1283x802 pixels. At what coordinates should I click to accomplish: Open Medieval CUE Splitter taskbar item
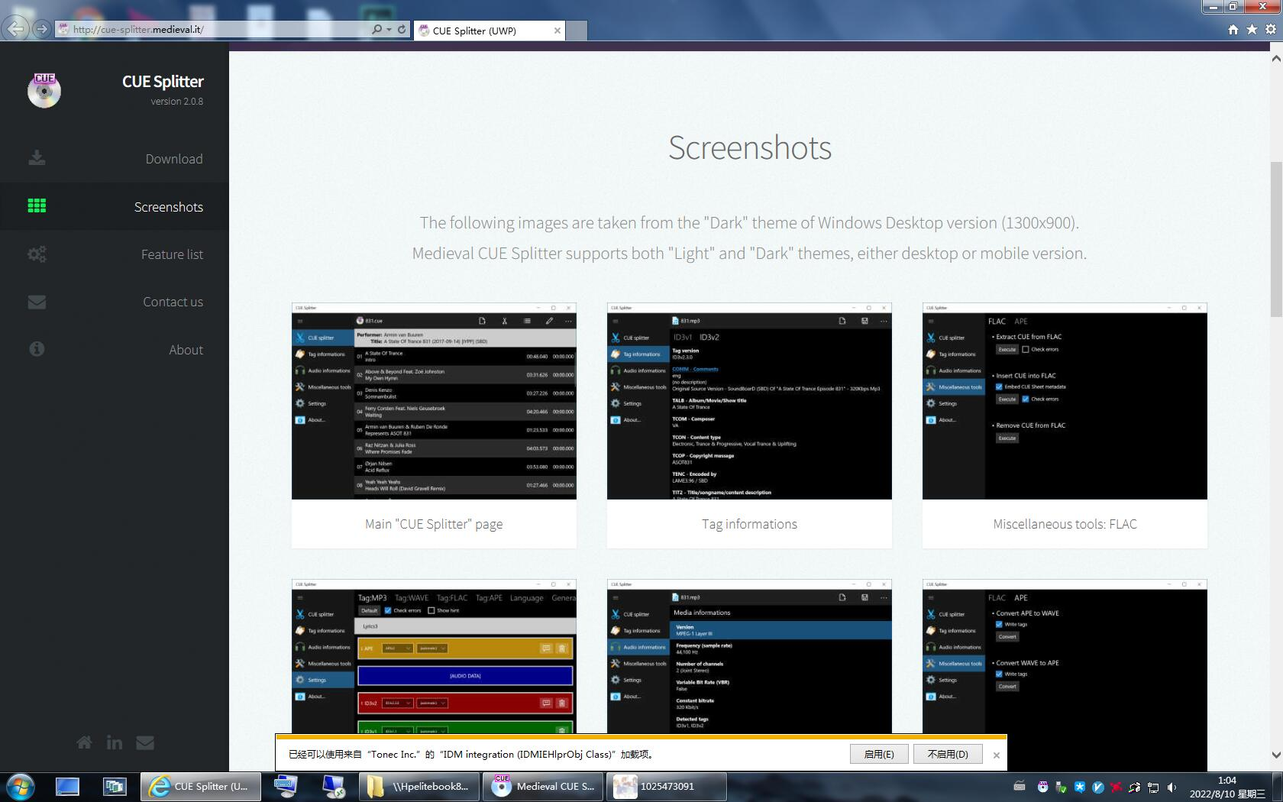(x=542, y=786)
